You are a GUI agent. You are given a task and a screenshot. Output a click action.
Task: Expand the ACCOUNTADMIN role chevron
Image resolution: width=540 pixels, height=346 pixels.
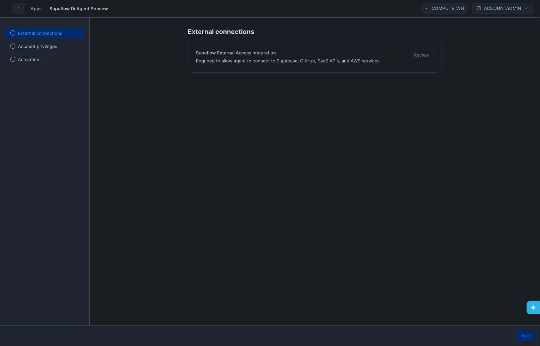coord(526,9)
